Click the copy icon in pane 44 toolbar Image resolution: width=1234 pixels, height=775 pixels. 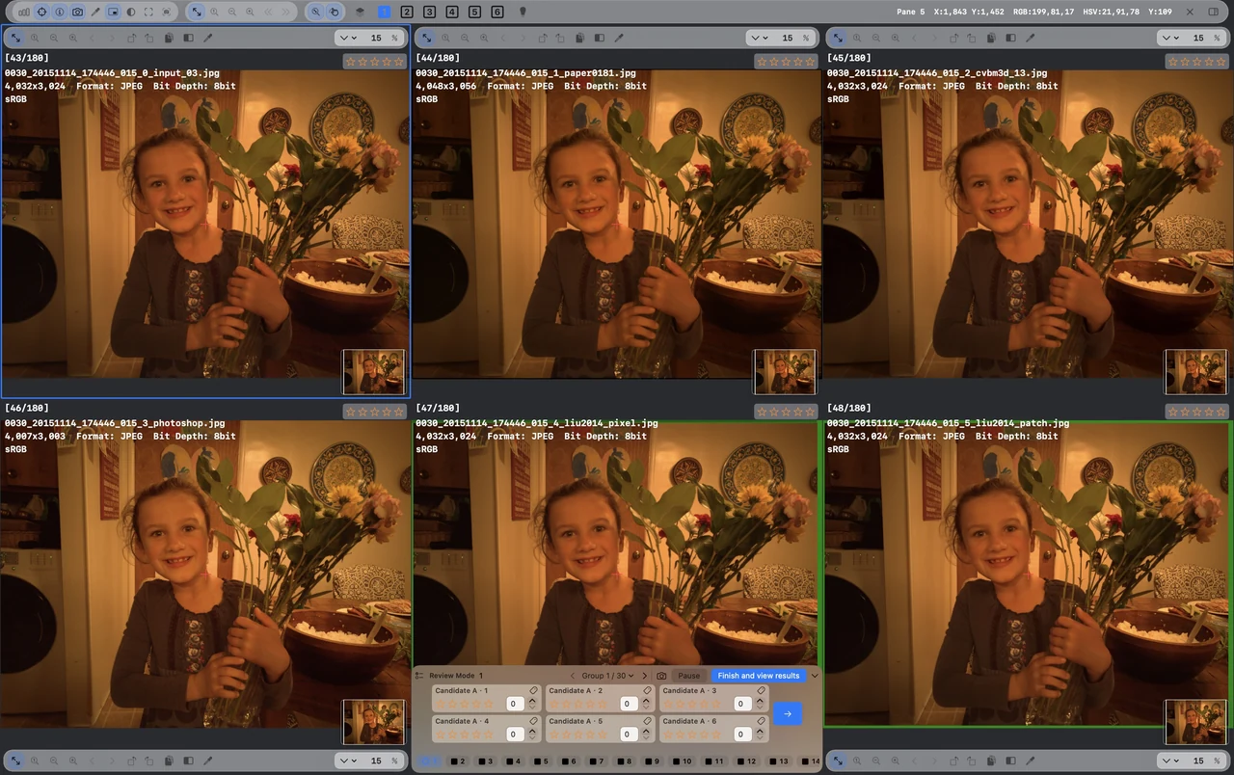click(x=580, y=38)
